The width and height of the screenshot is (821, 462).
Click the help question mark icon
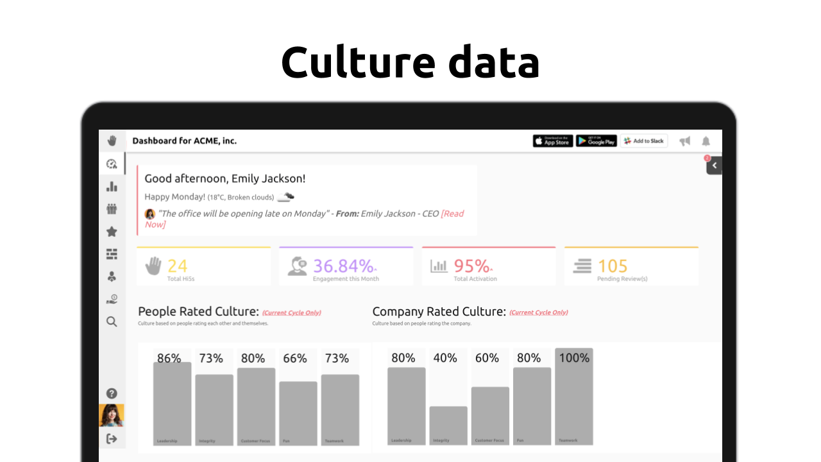pyautogui.click(x=112, y=393)
